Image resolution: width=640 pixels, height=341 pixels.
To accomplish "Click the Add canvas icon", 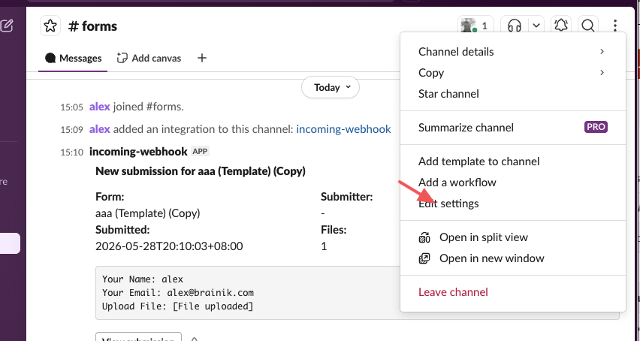I will 122,59.
